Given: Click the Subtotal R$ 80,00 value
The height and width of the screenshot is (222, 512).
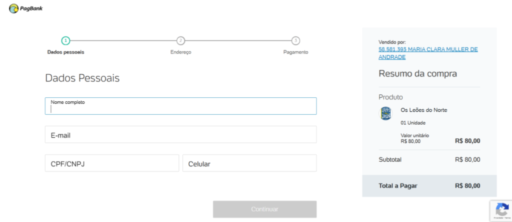Looking at the screenshot, I should [x=467, y=160].
